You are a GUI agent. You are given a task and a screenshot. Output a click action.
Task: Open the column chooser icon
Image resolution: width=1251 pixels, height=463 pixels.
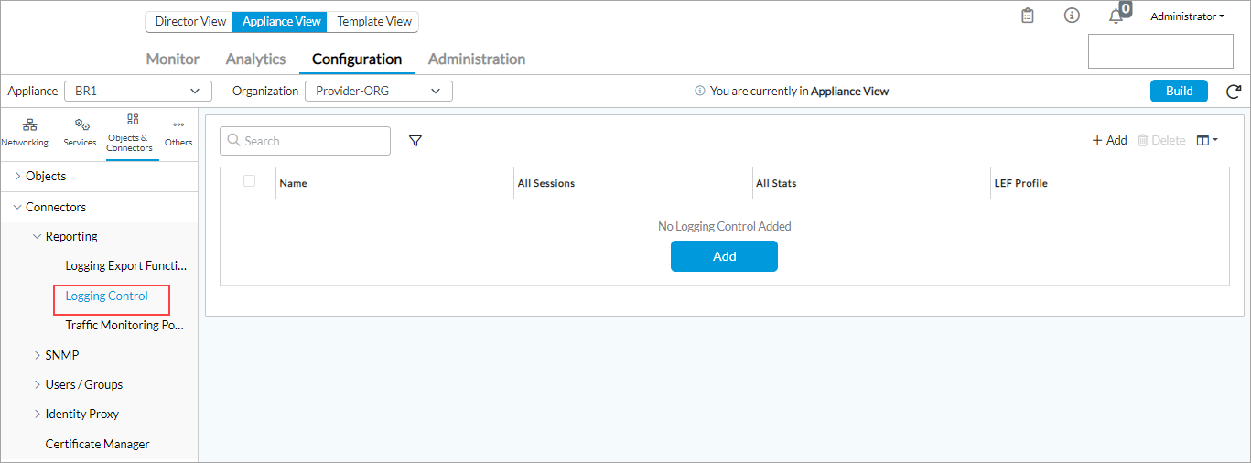tap(1207, 141)
